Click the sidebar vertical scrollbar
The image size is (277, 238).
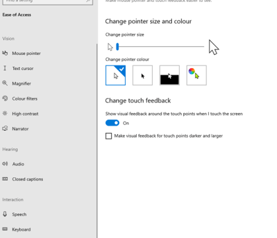tap(97, 141)
